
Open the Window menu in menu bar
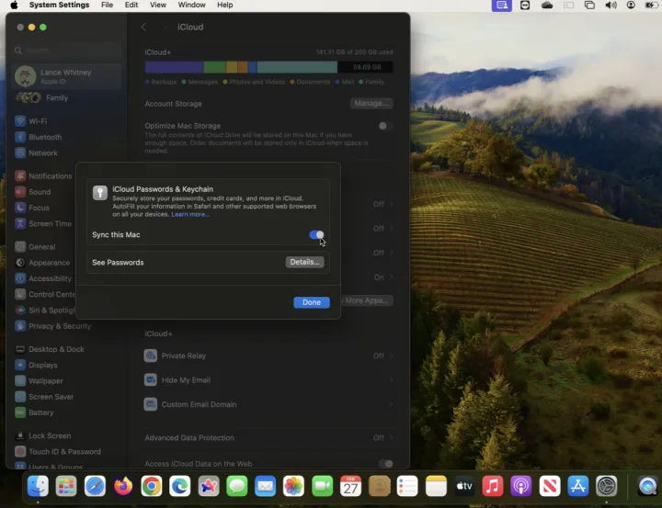[x=191, y=6]
